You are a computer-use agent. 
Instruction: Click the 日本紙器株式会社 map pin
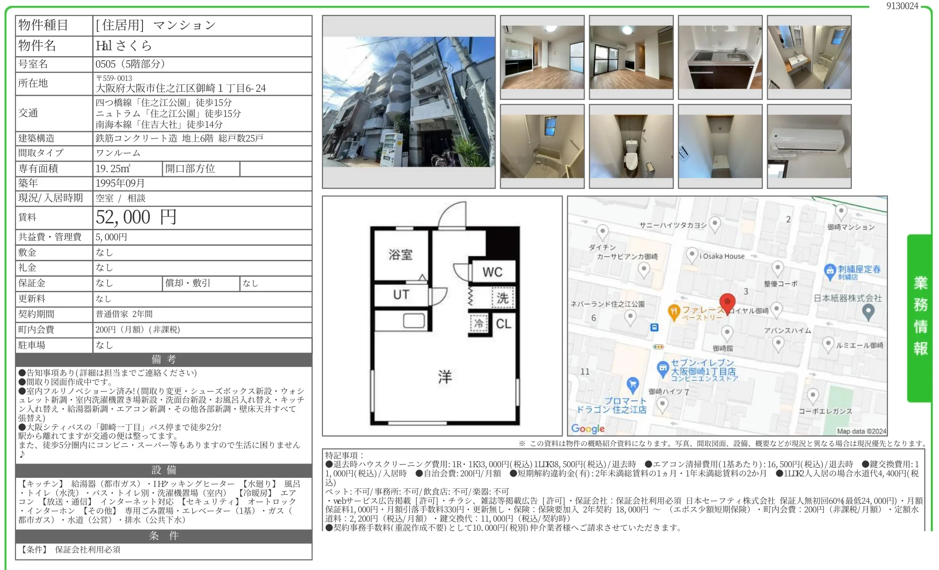pos(868,312)
